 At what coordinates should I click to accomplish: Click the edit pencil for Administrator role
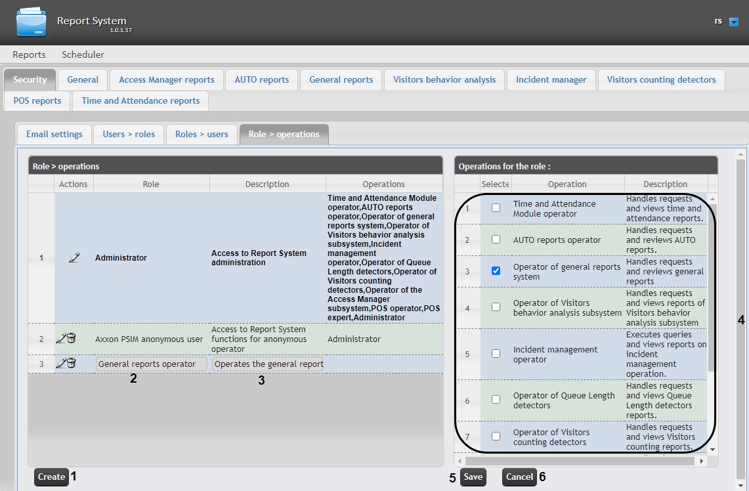coord(74,258)
